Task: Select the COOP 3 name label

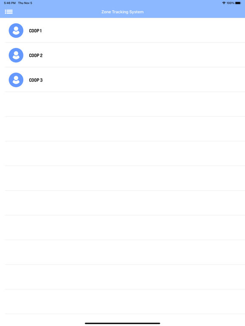Action: (x=36, y=80)
